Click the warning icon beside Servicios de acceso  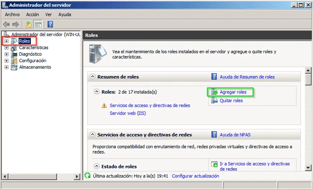point(104,105)
